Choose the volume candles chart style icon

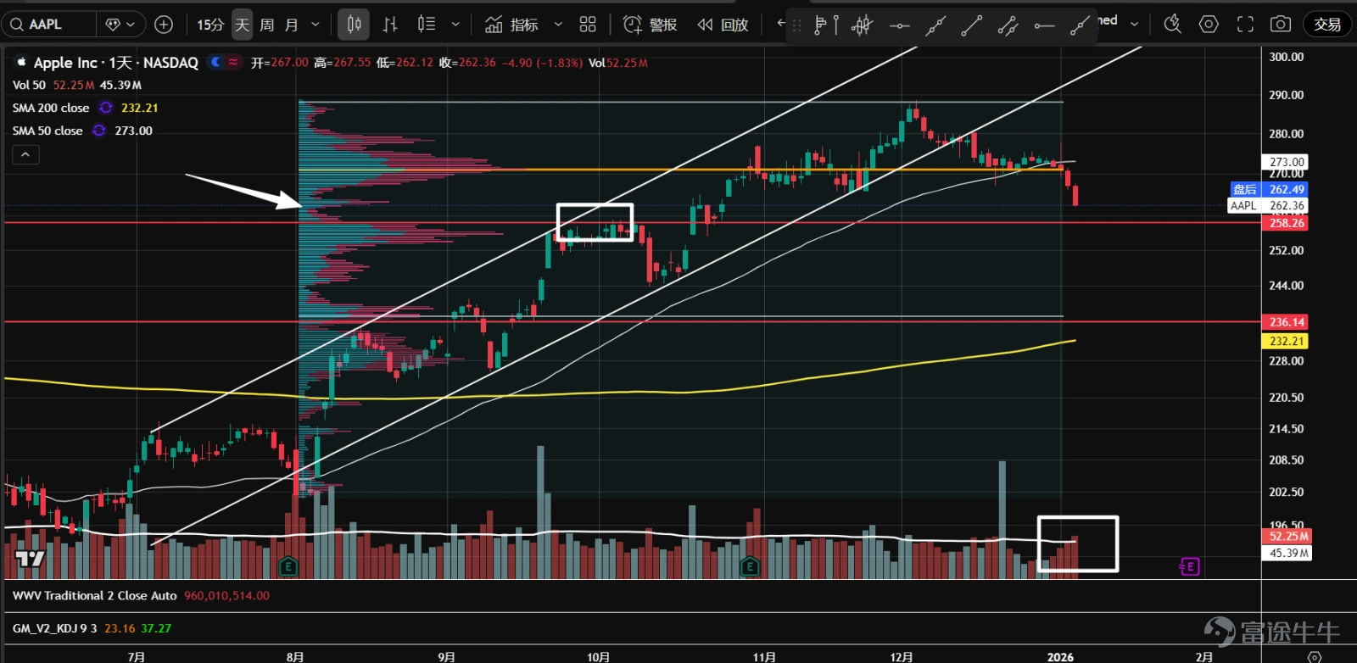pos(427,25)
